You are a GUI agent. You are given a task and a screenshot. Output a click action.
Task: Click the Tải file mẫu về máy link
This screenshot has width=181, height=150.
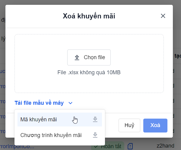click(39, 103)
